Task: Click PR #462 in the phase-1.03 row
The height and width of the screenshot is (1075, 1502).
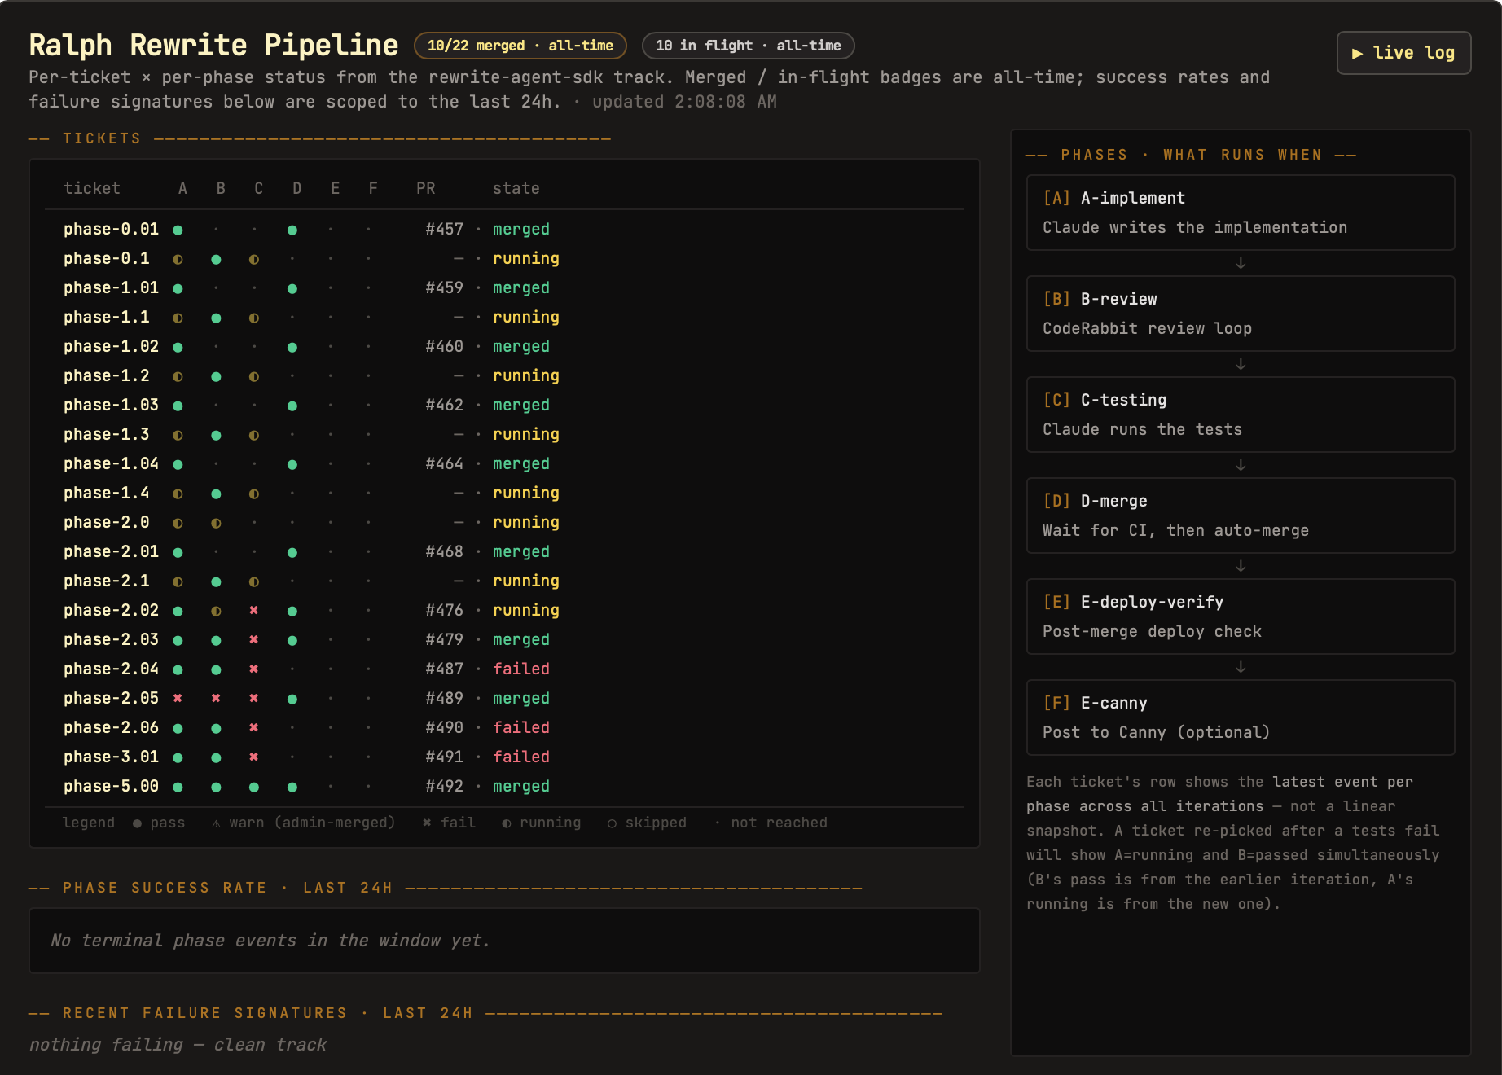Action: pyautogui.click(x=444, y=406)
